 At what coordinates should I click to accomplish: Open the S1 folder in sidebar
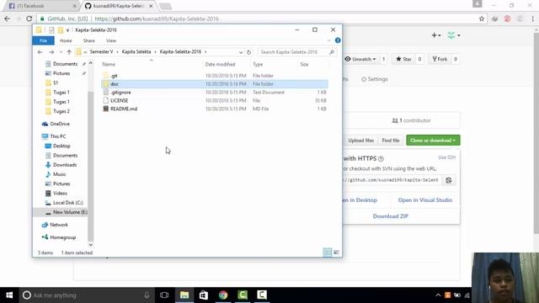(56, 82)
